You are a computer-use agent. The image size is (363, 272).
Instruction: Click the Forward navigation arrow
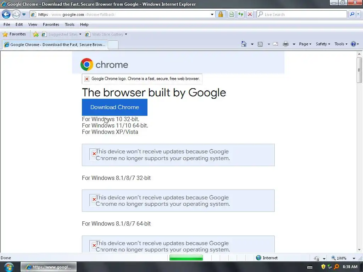16,14
